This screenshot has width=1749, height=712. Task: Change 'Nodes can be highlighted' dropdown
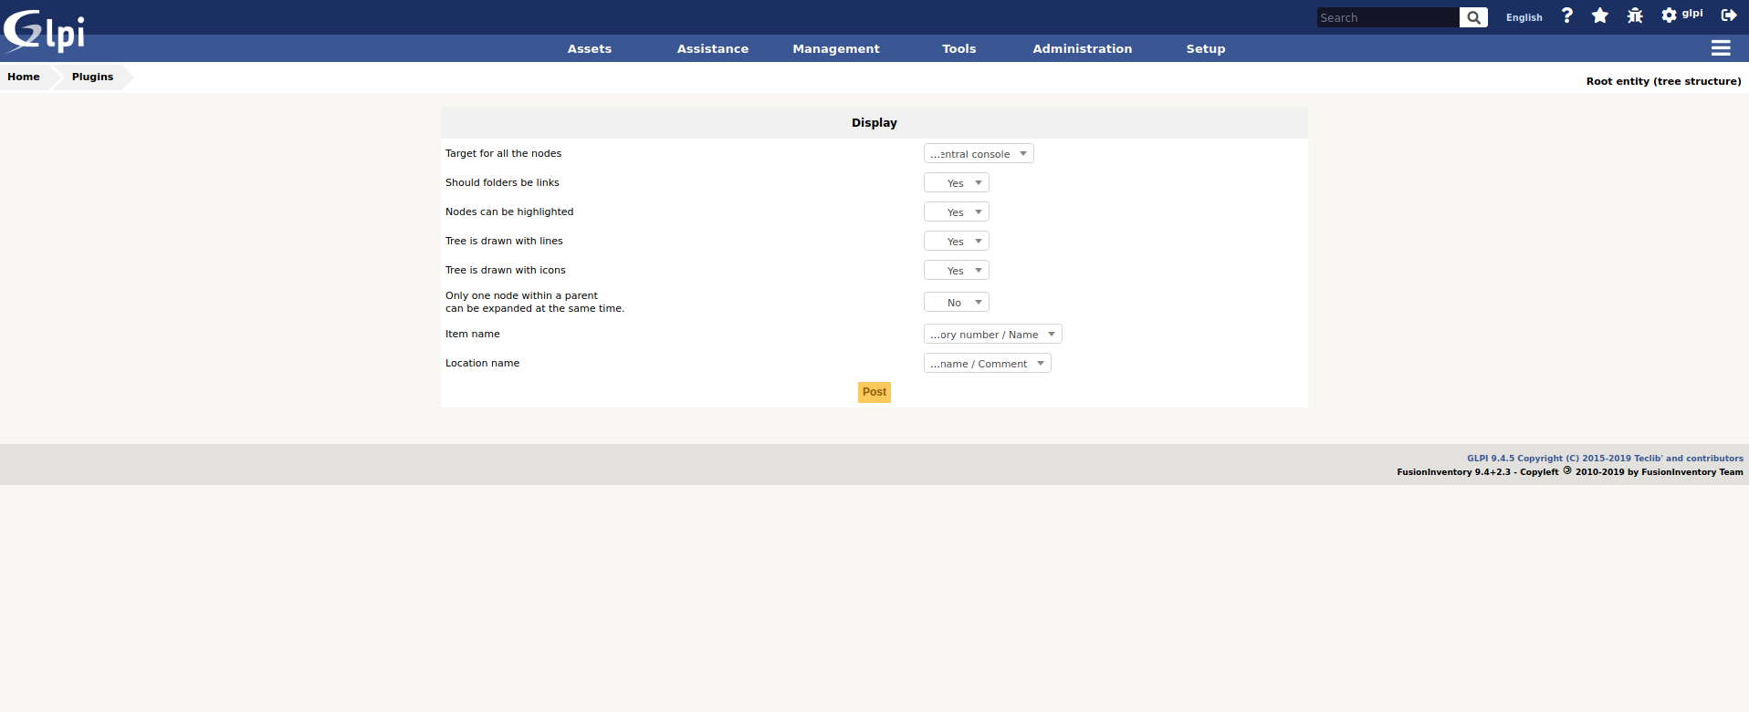(x=956, y=212)
